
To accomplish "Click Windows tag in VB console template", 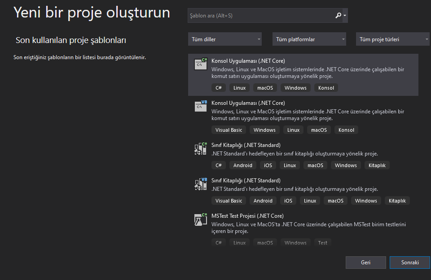I will point(264,130).
